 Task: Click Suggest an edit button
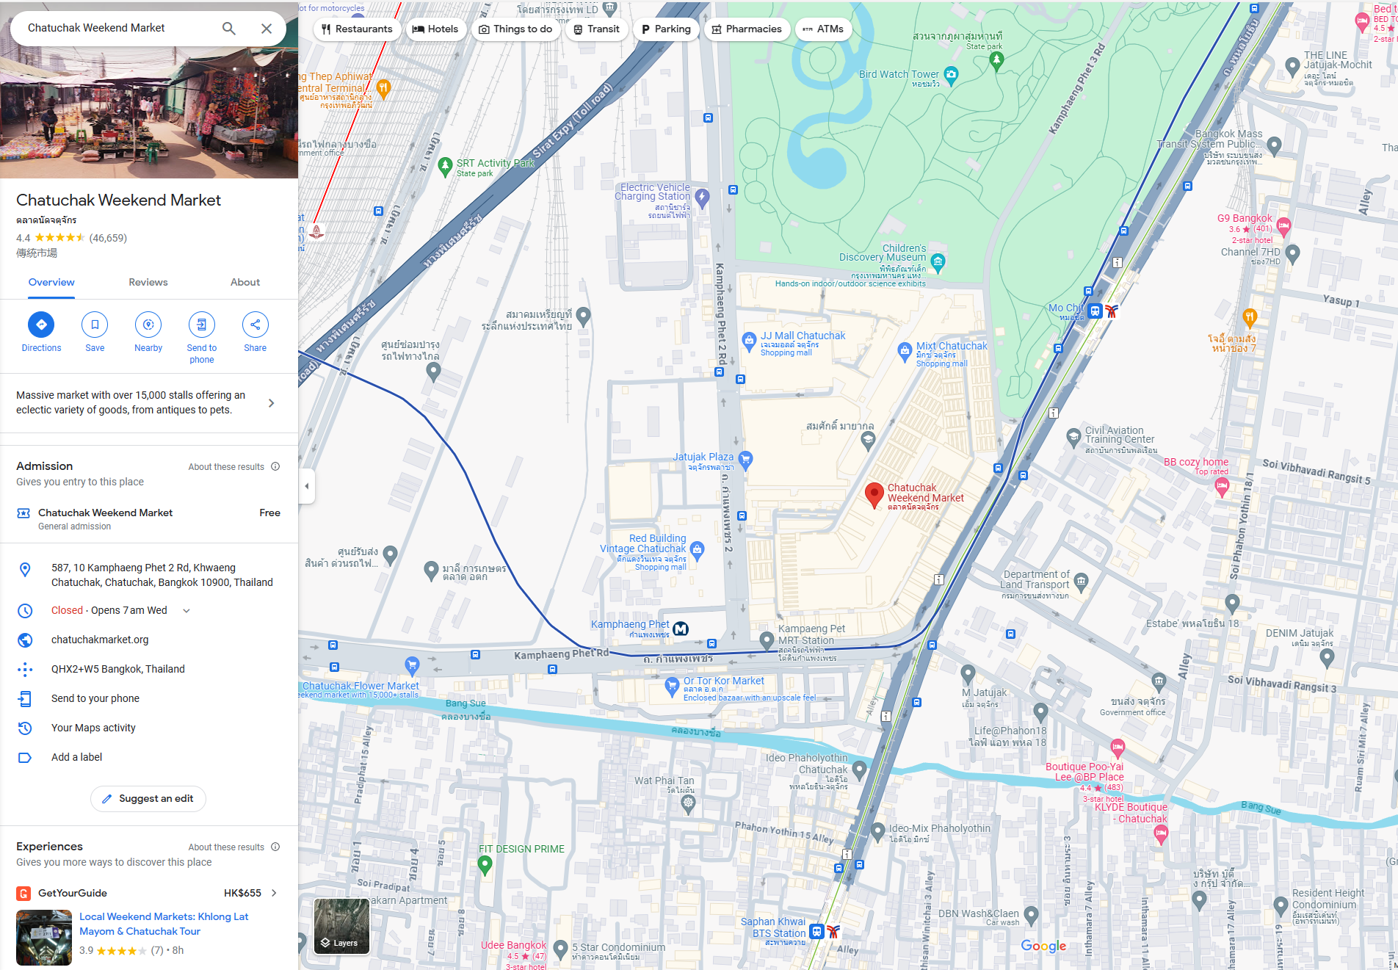pyautogui.click(x=148, y=799)
